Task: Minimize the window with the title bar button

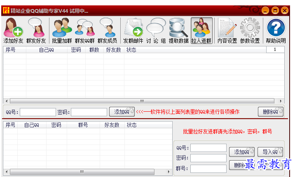Action: point(265,11)
